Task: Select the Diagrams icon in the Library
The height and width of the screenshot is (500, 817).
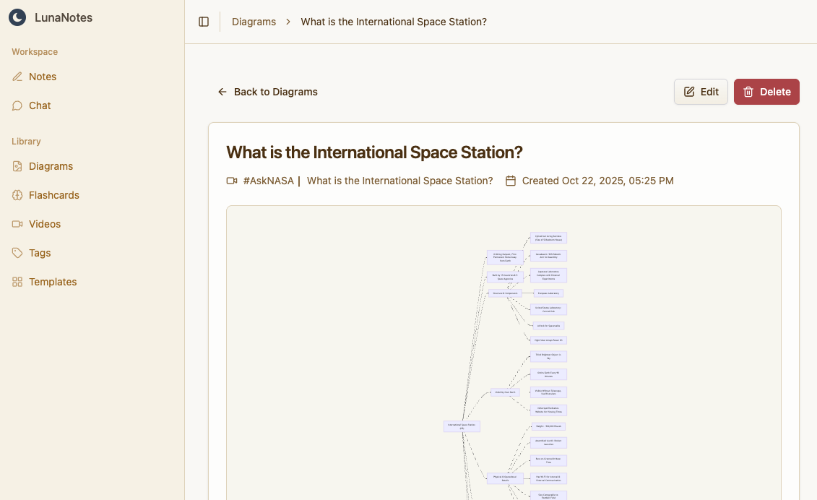Action: [17, 166]
